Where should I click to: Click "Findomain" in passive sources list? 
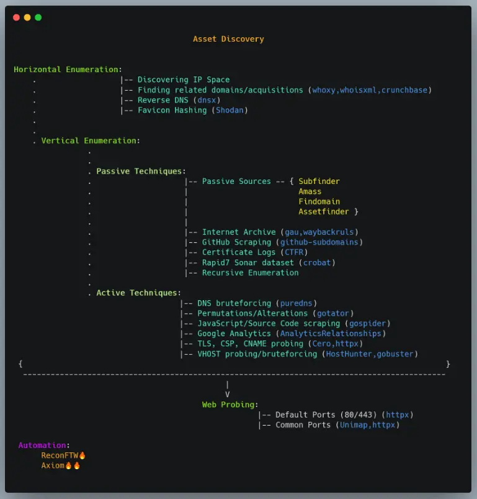point(319,202)
